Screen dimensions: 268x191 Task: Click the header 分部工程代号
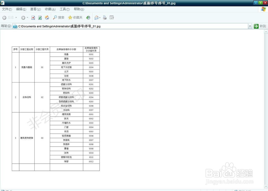42,49
